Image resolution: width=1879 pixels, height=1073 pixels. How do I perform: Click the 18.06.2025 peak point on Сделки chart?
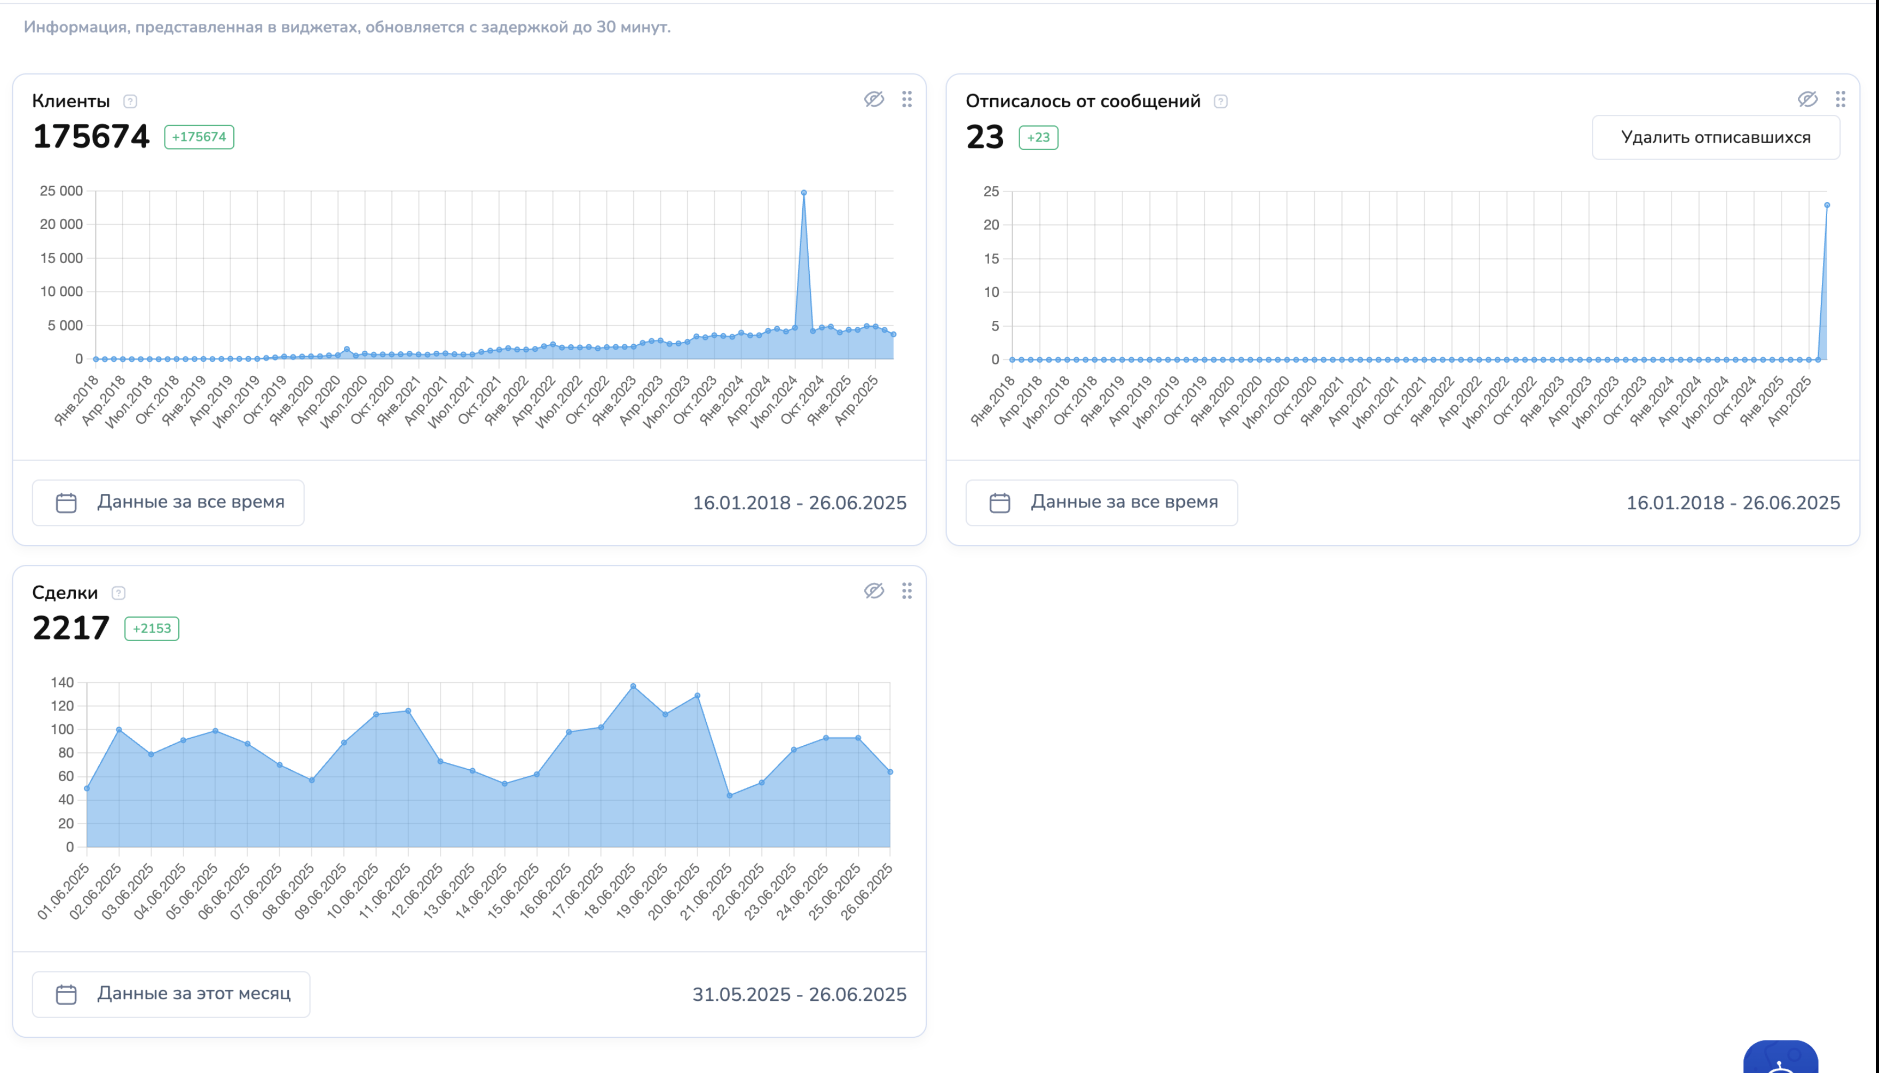pos(633,686)
